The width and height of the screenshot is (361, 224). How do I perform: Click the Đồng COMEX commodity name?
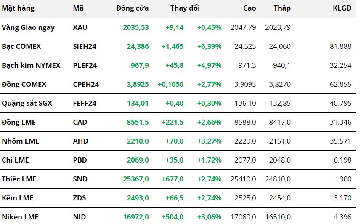coord(24,84)
